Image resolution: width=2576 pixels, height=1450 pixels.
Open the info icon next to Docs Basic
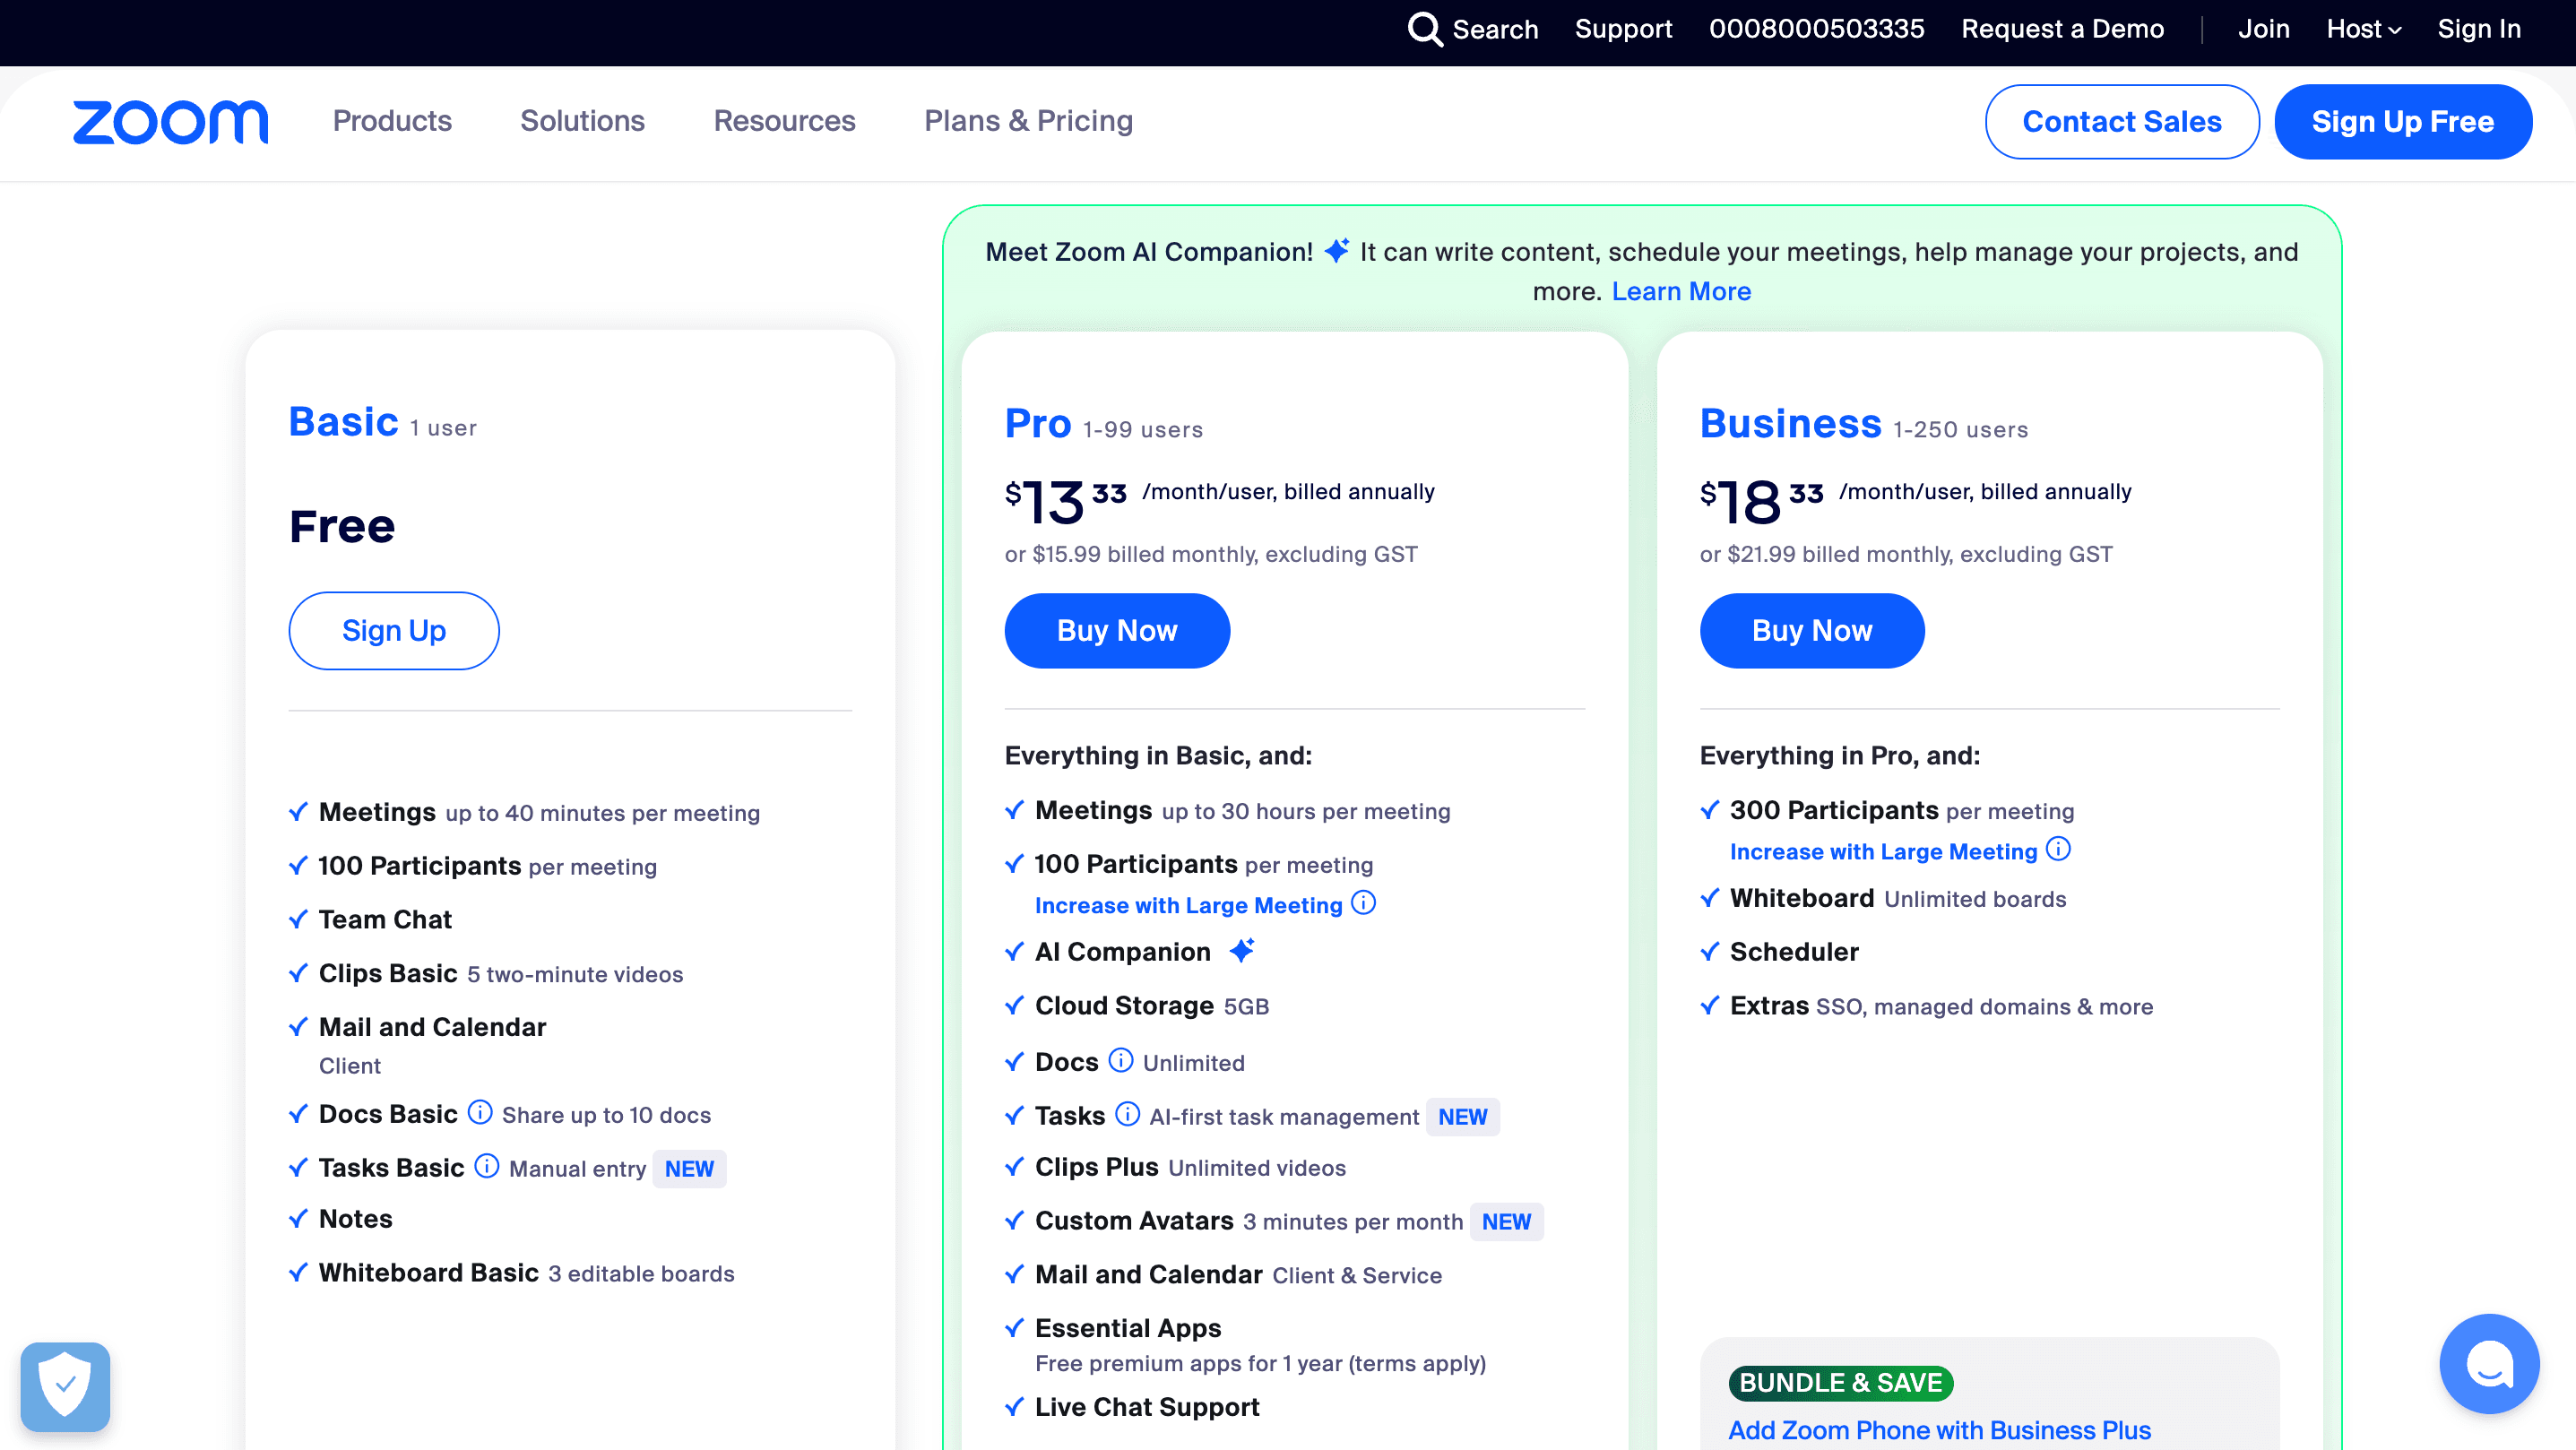pyautogui.click(x=482, y=1113)
